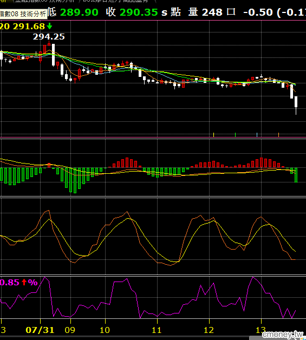The image size is (306, 340).
Task: Click the low price value 289.90
Action: pos(79,12)
